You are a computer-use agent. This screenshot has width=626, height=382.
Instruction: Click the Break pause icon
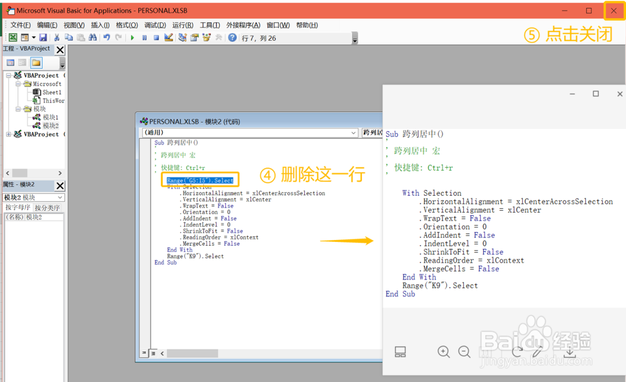(x=144, y=38)
